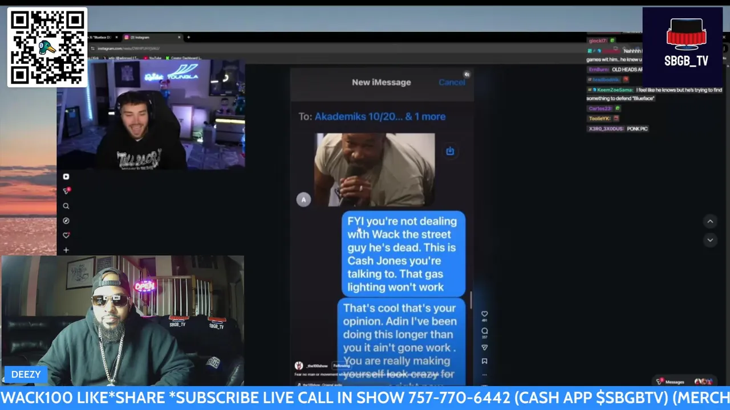Image resolution: width=730 pixels, height=410 pixels.
Task: Share the reel with paper plane icon
Action: [484, 347]
